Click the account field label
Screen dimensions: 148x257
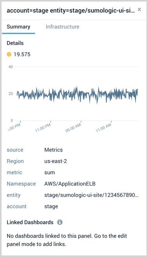16,206
